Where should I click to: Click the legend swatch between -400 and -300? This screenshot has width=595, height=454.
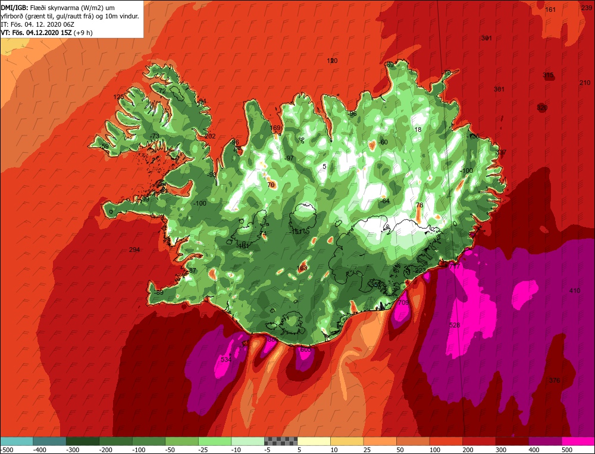coord(49,441)
